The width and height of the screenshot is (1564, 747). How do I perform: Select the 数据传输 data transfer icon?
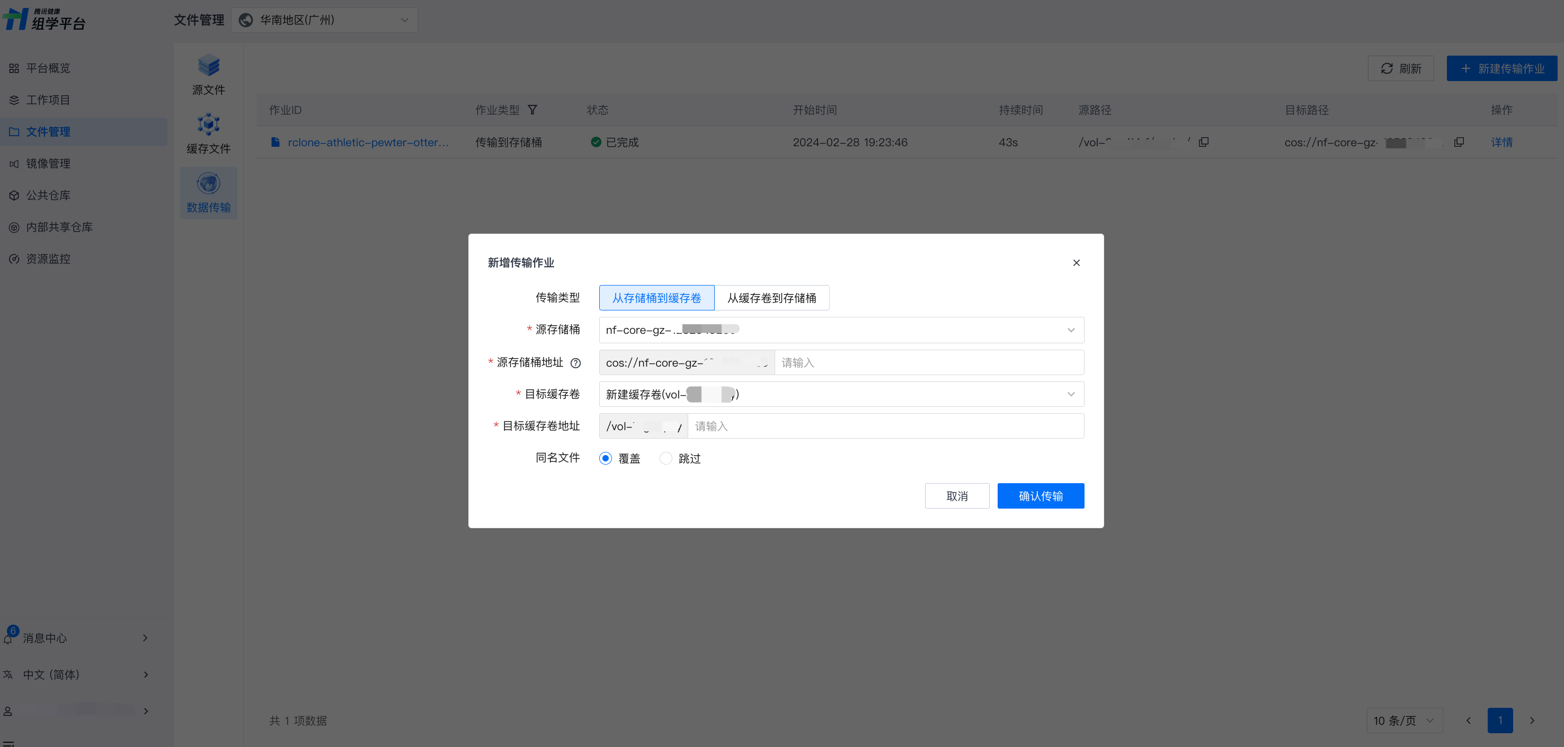208,183
